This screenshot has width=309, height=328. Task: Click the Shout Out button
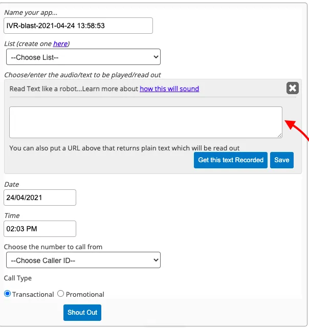[82, 313]
